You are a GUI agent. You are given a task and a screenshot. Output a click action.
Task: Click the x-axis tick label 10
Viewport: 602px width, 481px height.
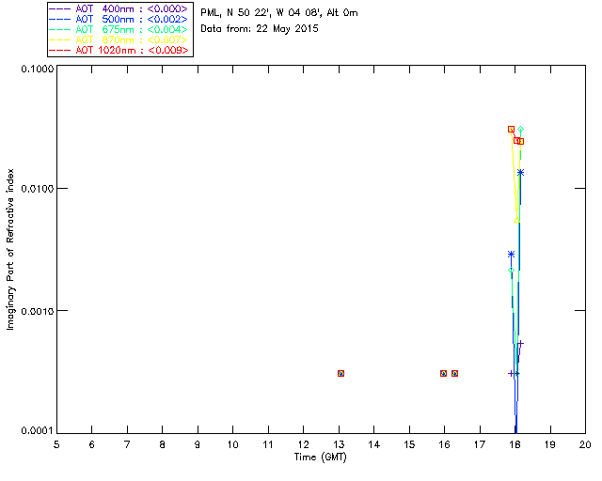coord(233,444)
